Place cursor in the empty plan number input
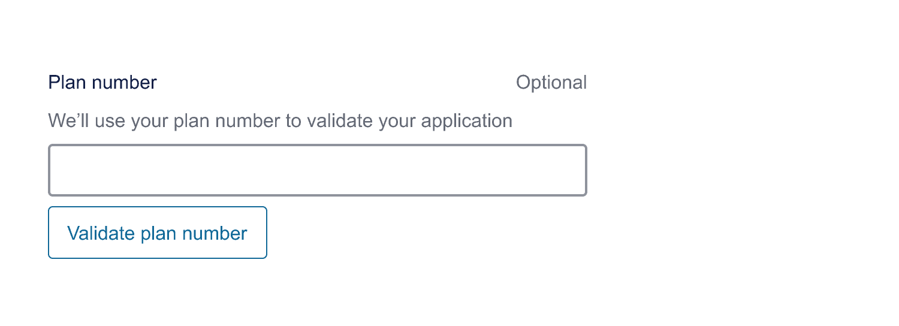 point(317,170)
